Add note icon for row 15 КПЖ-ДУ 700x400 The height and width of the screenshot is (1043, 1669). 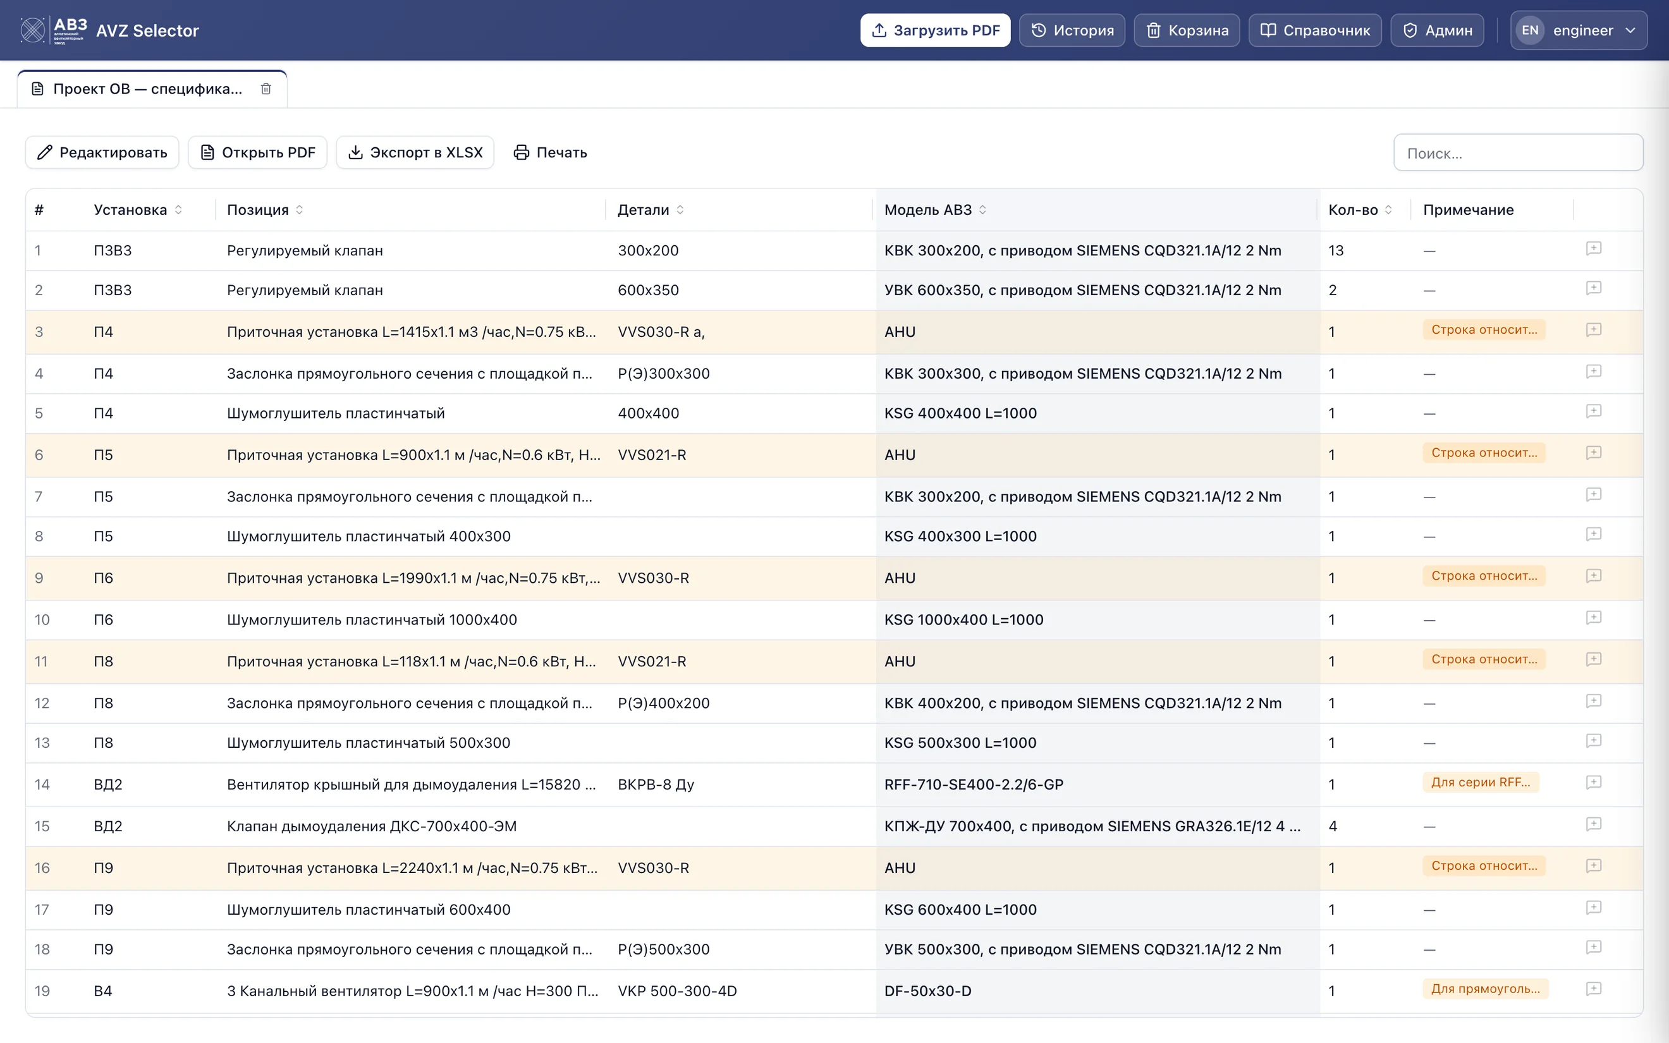click(x=1593, y=824)
